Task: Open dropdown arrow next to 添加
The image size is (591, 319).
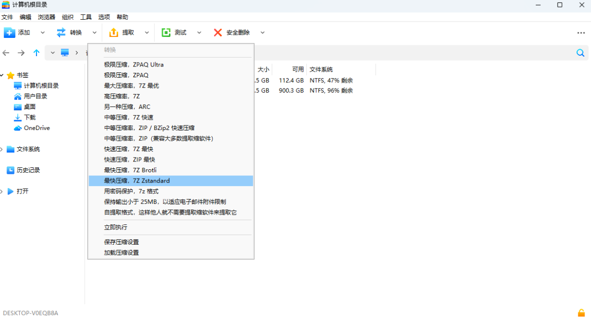Action: tap(42, 32)
